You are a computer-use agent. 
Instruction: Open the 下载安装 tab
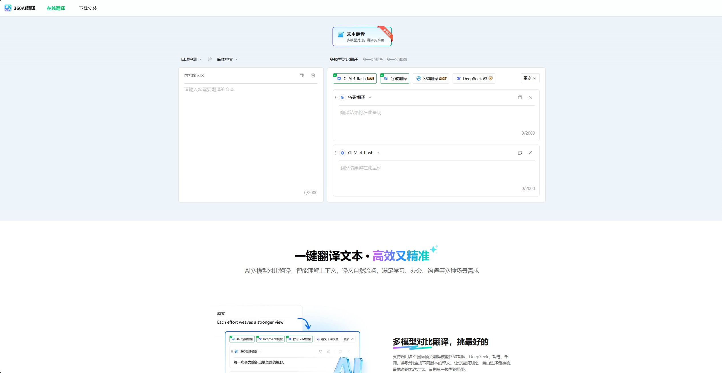(x=88, y=8)
